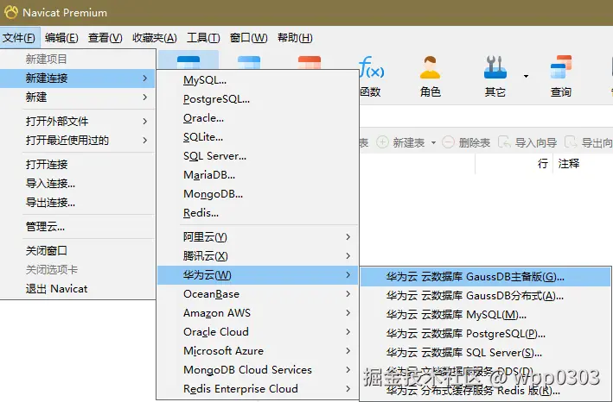The image size is (613, 402).
Task: Choose MongoDB... connection type
Action: (258, 194)
